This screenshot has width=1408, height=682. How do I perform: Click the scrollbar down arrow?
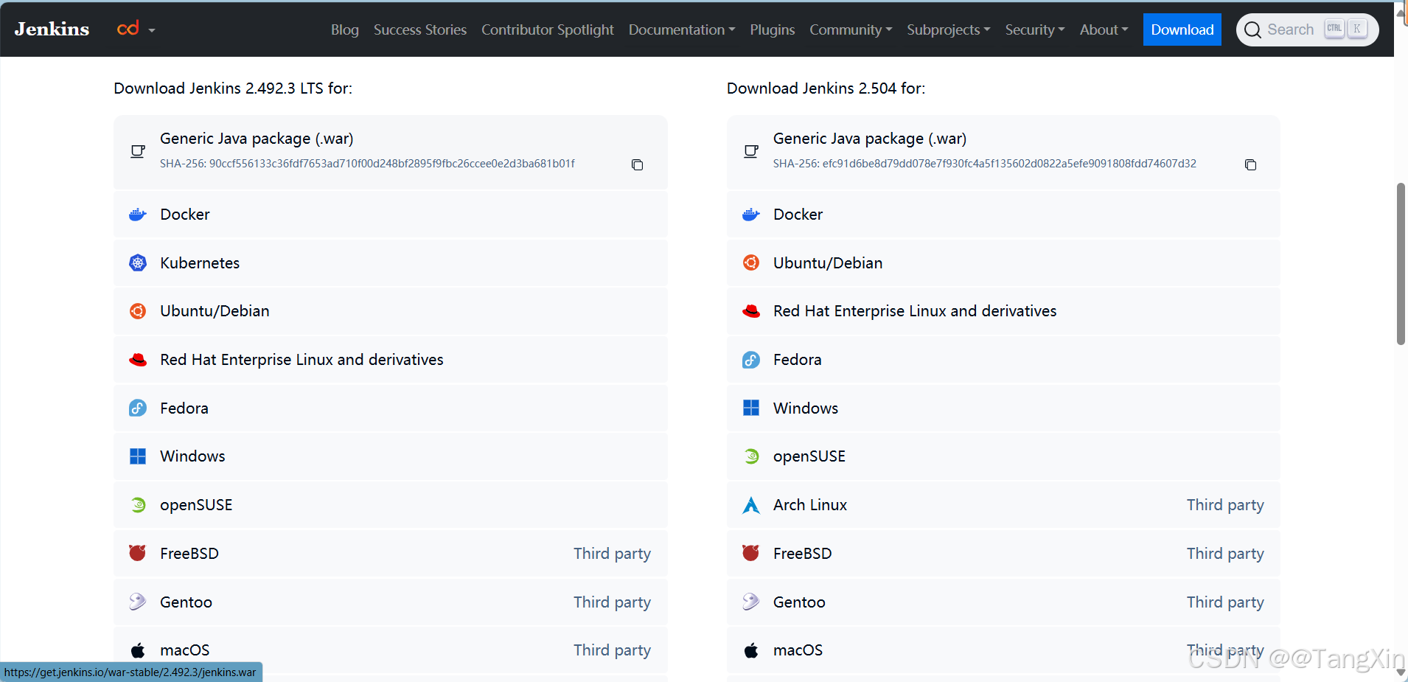(x=1401, y=672)
